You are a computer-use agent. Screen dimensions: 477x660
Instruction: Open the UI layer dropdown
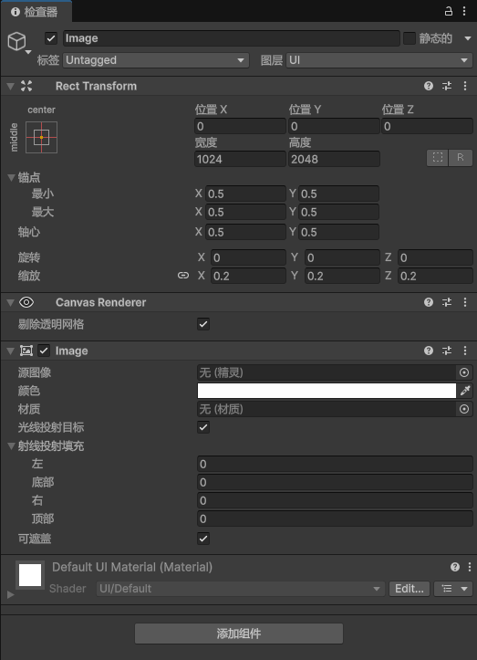(x=379, y=60)
